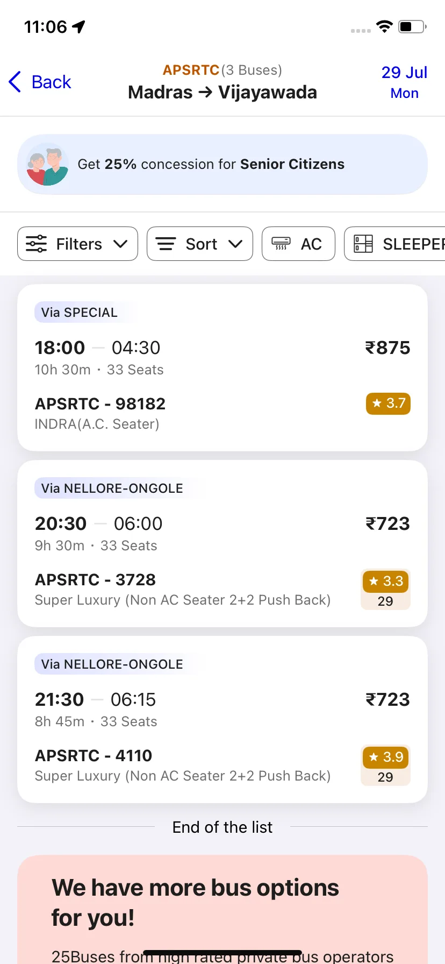445x964 pixels.
Task: Go Back to the previous screen
Action: click(x=40, y=82)
